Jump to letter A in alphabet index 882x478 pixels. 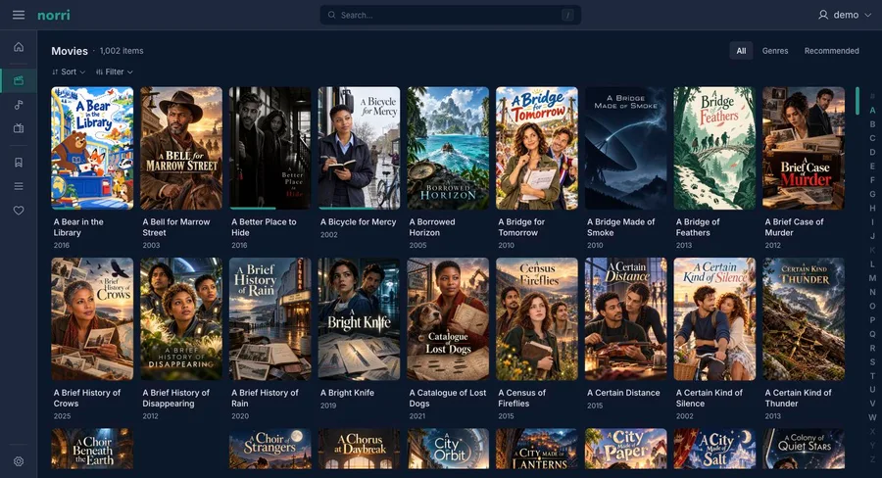[872, 111]
